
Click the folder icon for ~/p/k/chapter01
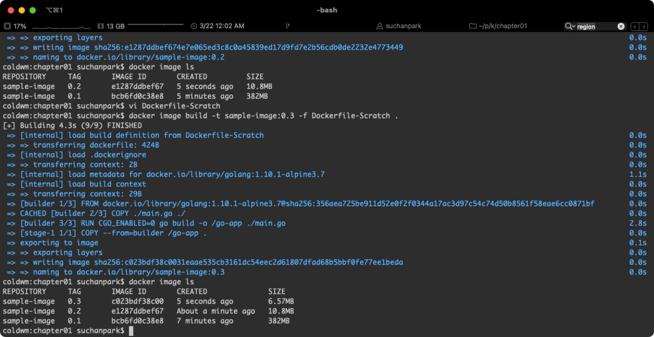pyautogui.click(x=473, y=26)
